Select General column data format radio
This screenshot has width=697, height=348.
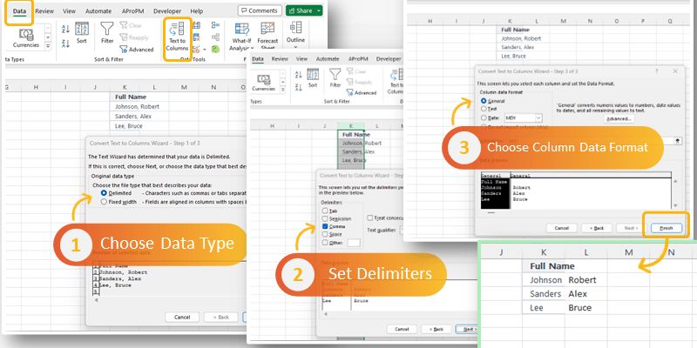[484, 101]
